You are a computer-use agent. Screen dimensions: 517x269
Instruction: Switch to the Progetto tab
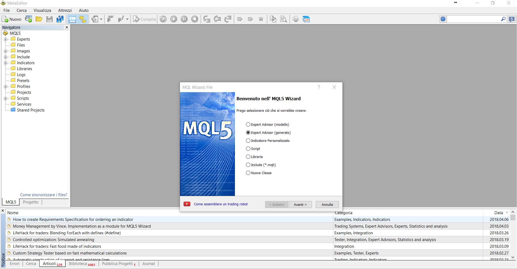tap(31, 202)
